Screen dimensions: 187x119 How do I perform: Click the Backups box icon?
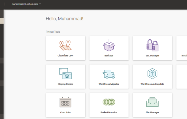tap(109, 45)
